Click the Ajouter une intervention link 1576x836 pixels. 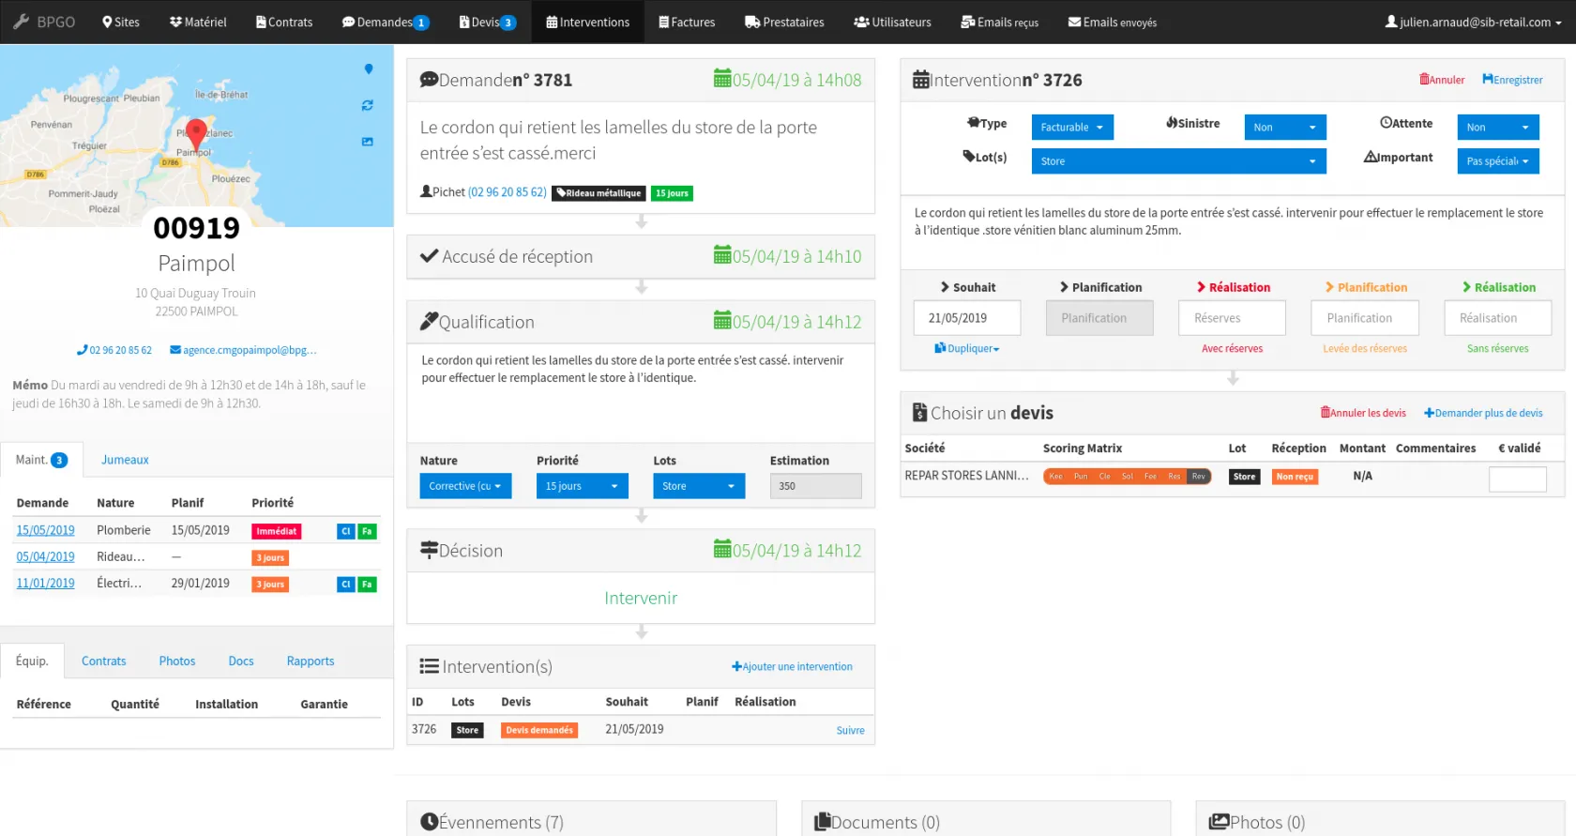coord(792,667)
